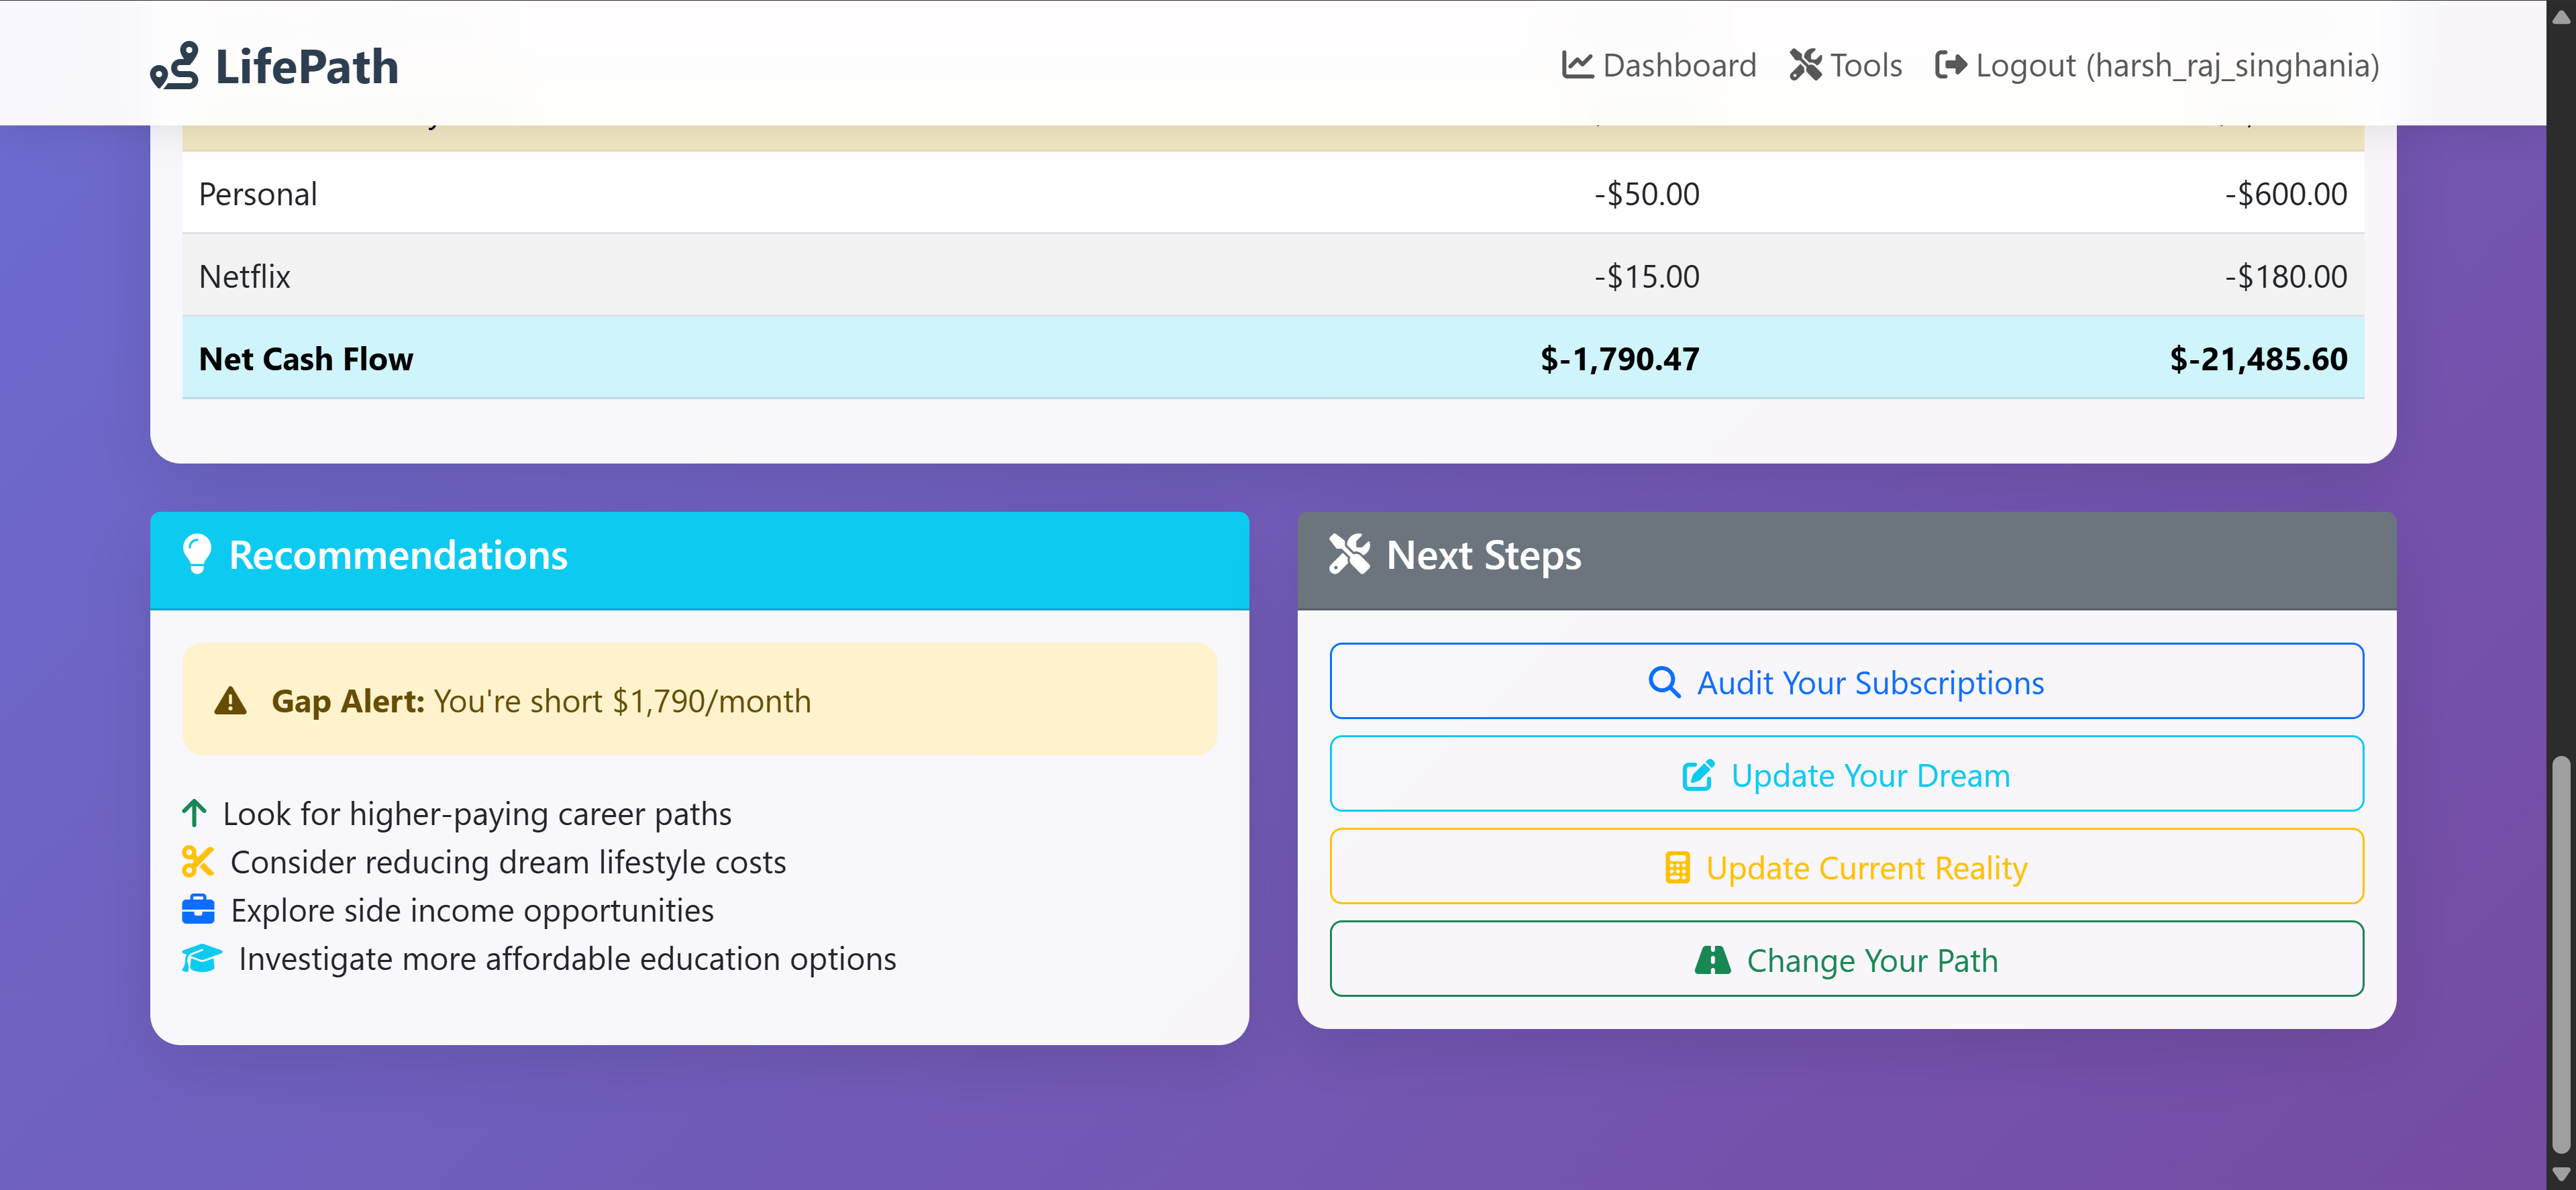Click the magnifier icon on Audit Your Subscriptions
Screen dimensions: 2576x1190
point(1663,682)
